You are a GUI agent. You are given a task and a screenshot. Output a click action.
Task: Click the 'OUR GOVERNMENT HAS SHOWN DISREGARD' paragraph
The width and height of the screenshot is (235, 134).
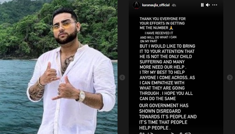[168, 117]
